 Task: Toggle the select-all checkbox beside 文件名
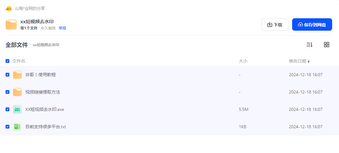click(x=7, y=61)
